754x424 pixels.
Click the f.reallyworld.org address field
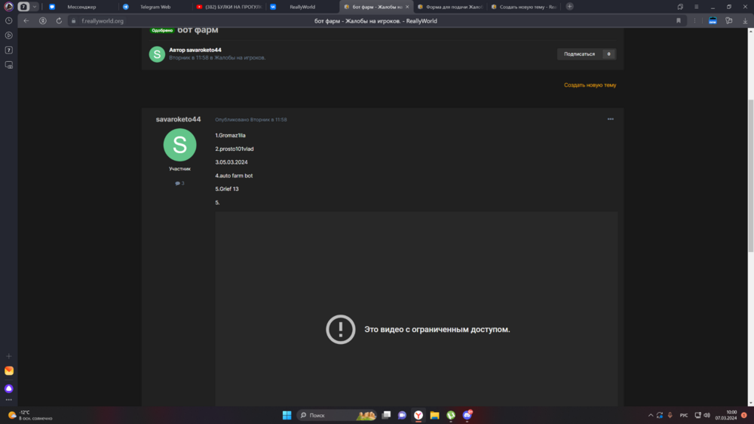103,20
